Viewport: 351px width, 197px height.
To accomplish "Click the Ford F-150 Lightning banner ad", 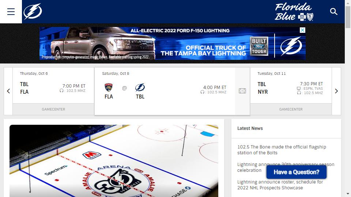I will point(172,44).
